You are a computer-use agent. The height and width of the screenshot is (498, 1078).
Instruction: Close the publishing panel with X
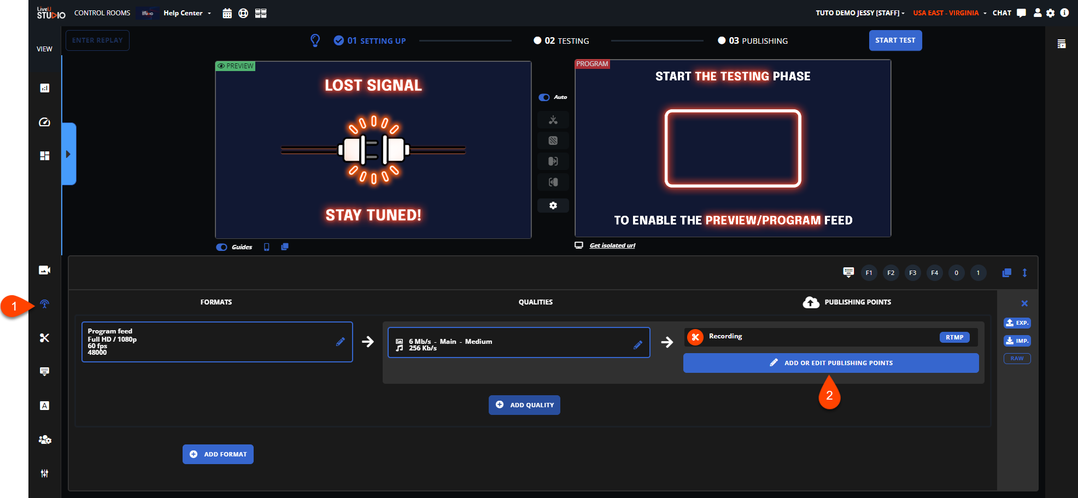1024,303
